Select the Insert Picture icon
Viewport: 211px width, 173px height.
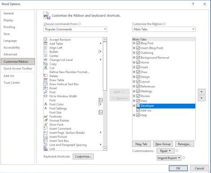(45, 137)
